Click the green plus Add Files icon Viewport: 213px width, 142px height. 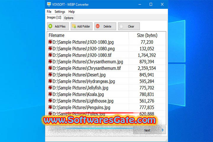tap(50, 26)
